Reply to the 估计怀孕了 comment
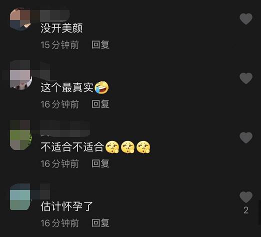 point(100,223)
